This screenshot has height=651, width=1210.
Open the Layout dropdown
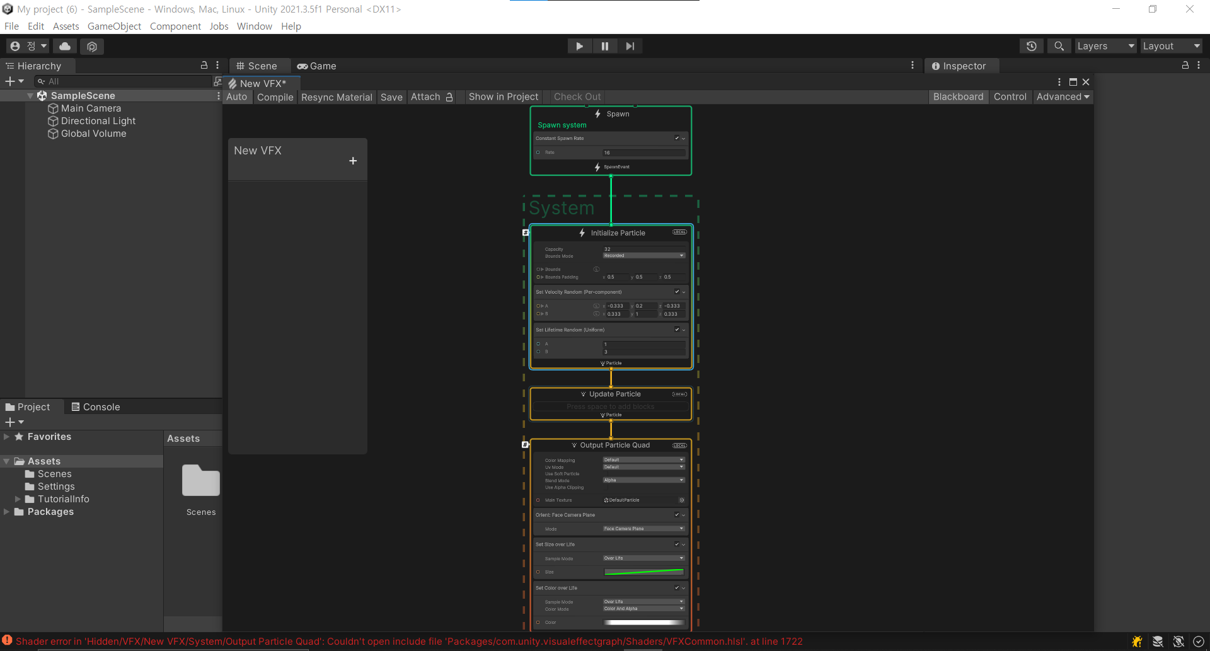[x=1172, y=46]
